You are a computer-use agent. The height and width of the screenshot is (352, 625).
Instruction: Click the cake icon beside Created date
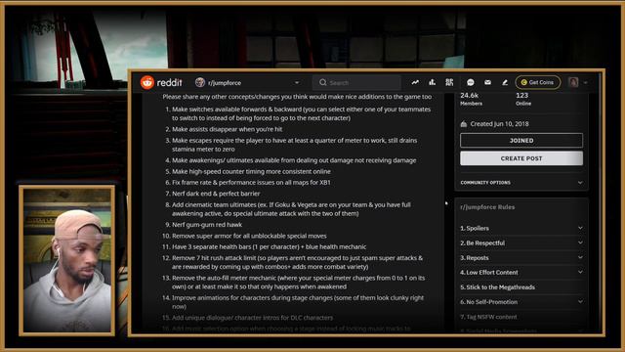coord(464,124)
